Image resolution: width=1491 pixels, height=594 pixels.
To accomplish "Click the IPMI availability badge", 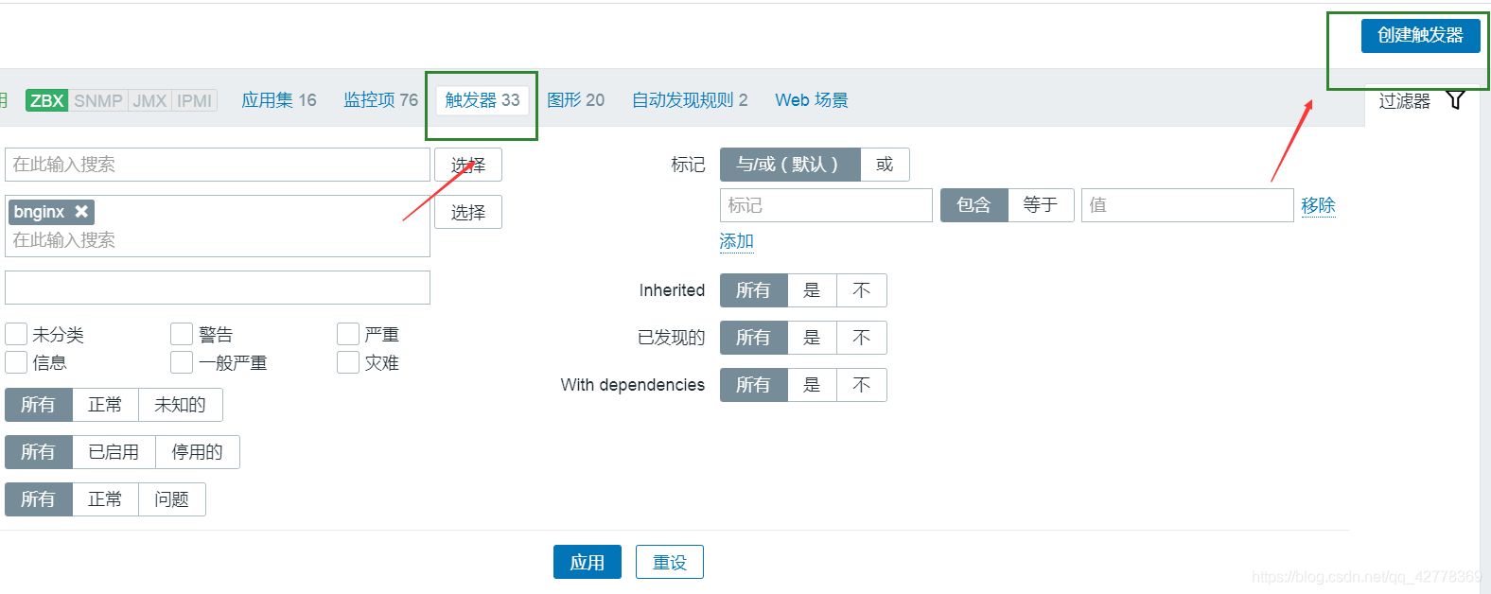I will click(194, 100).
